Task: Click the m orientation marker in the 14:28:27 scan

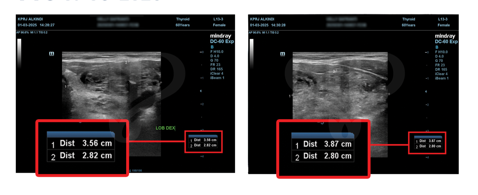Action: (52, 54)
